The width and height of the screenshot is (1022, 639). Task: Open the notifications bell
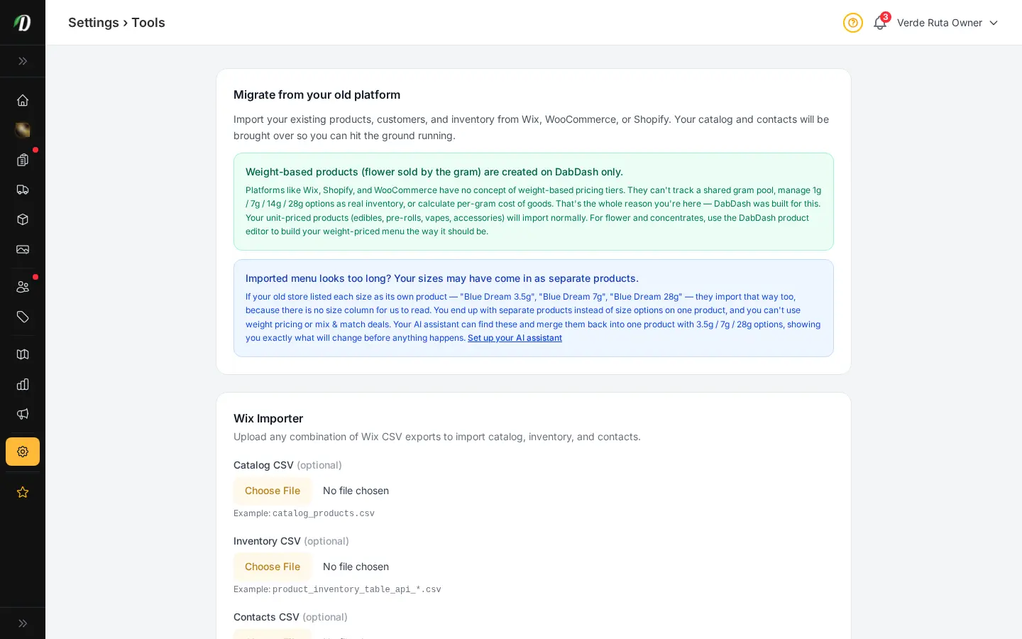click(x=880, y=23)
